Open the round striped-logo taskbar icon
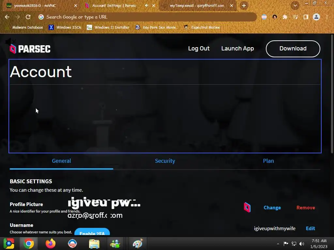 click(72, 243)
